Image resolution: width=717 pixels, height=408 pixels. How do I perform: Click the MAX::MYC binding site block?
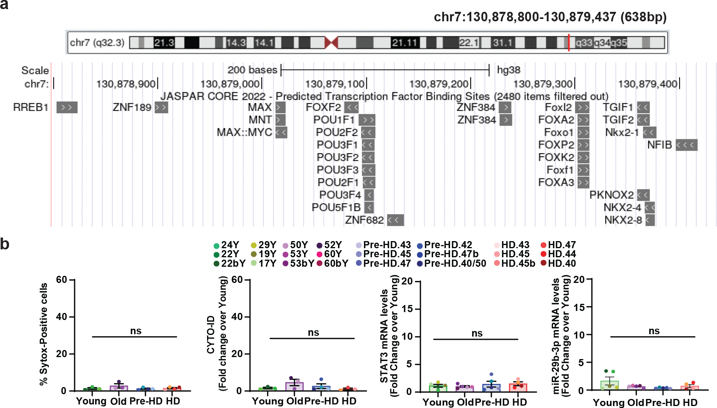281,132
